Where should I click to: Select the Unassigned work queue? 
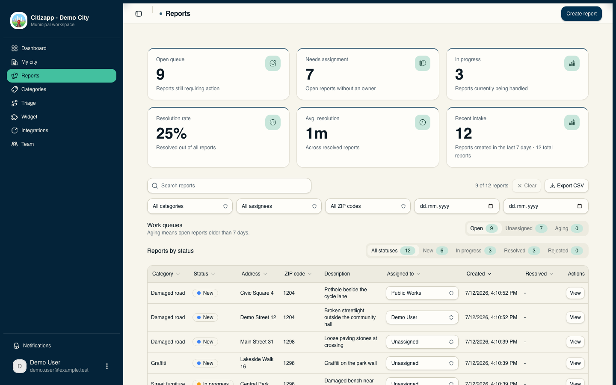(x=526, y=228)
